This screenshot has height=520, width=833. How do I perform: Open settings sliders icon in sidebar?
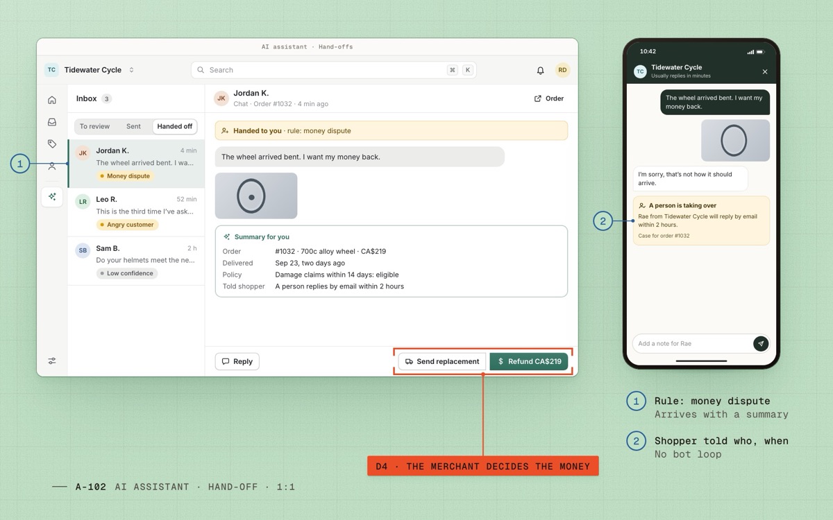tap(52, 361)
